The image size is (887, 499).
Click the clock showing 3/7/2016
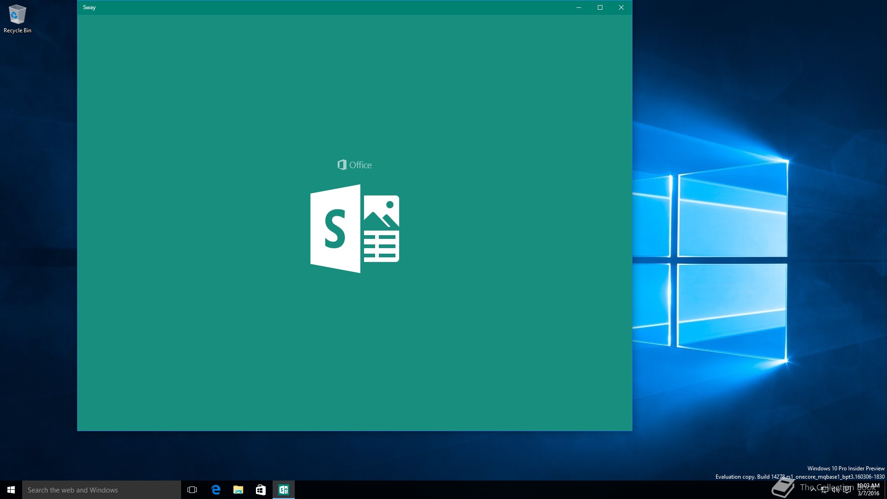(869, 490)
